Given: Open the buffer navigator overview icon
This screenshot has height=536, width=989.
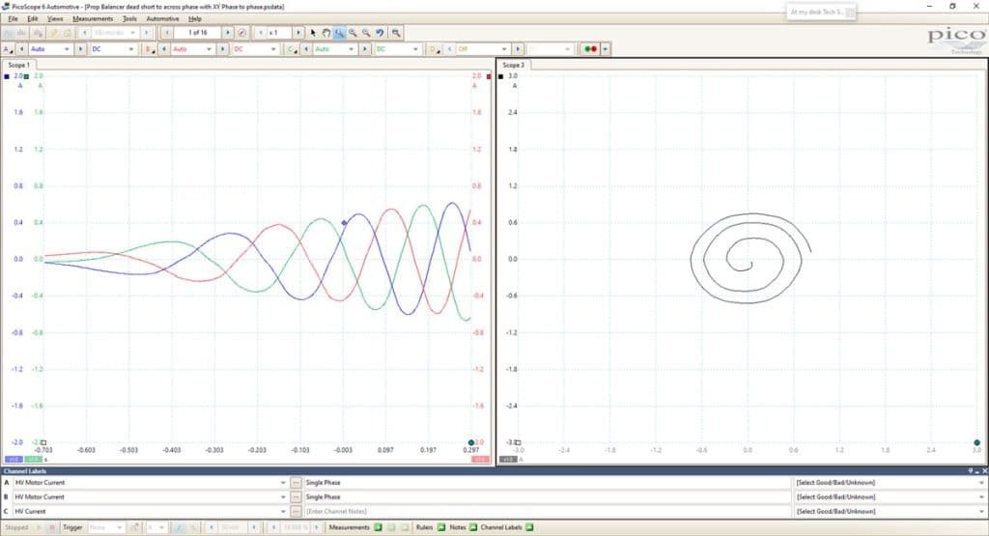Looking at the screenshot, I should click(242, 33).
